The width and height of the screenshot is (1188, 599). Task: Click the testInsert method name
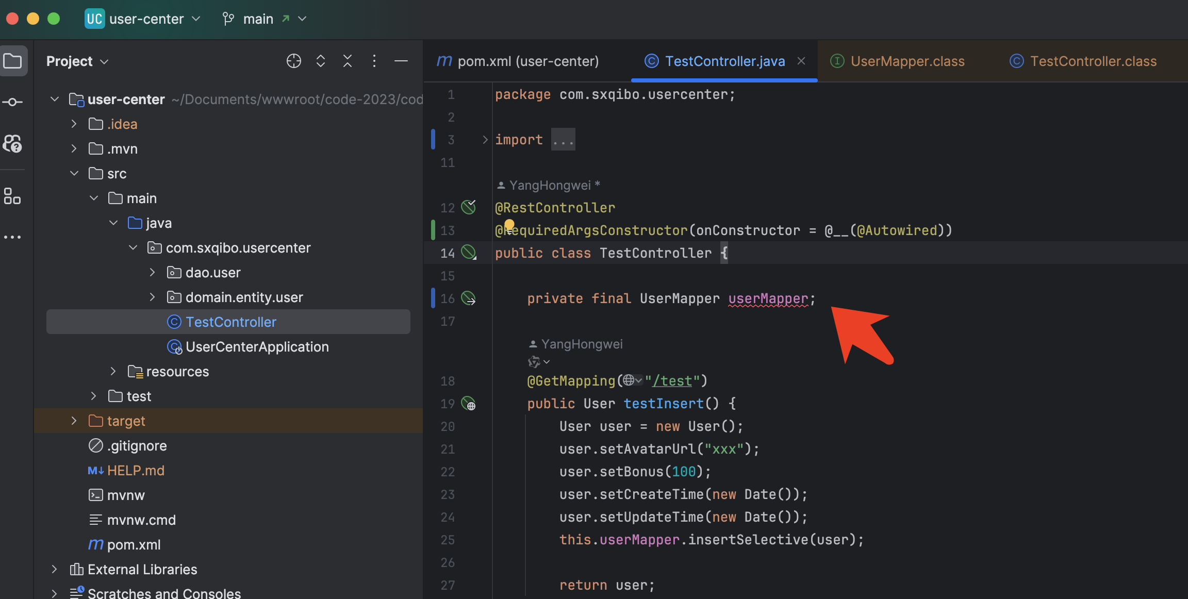pyautogui.click(x=664, y=404)
